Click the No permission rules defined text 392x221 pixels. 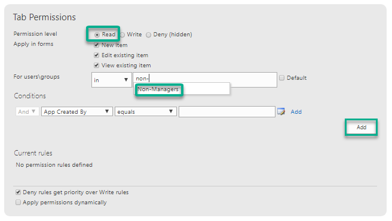pos(54,165)
